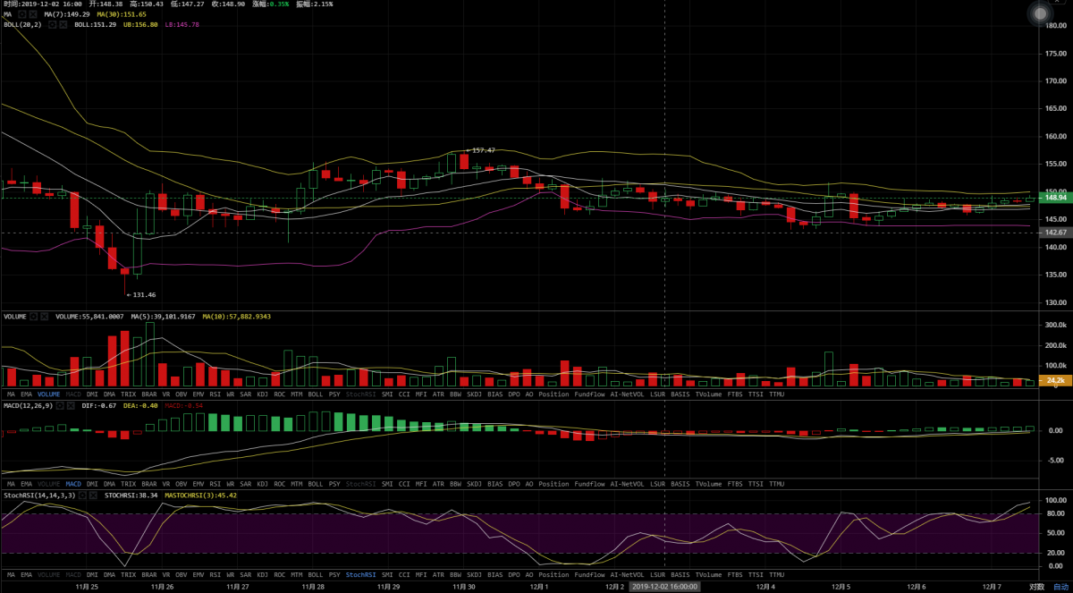The width and height of the screenshot is (1073, 593).
Task: Select FundFlow tab in the bottom StochRSI row
Action: tap(589, 573)
